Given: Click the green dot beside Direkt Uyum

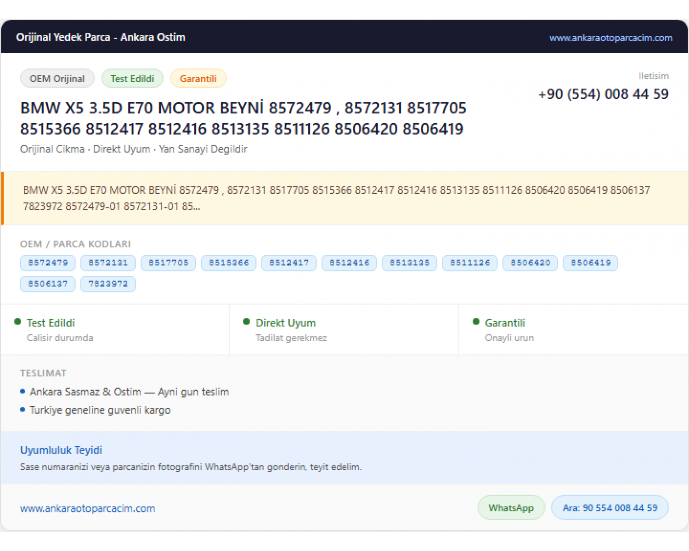Looking at the screenshot, I should coord(247,321).
